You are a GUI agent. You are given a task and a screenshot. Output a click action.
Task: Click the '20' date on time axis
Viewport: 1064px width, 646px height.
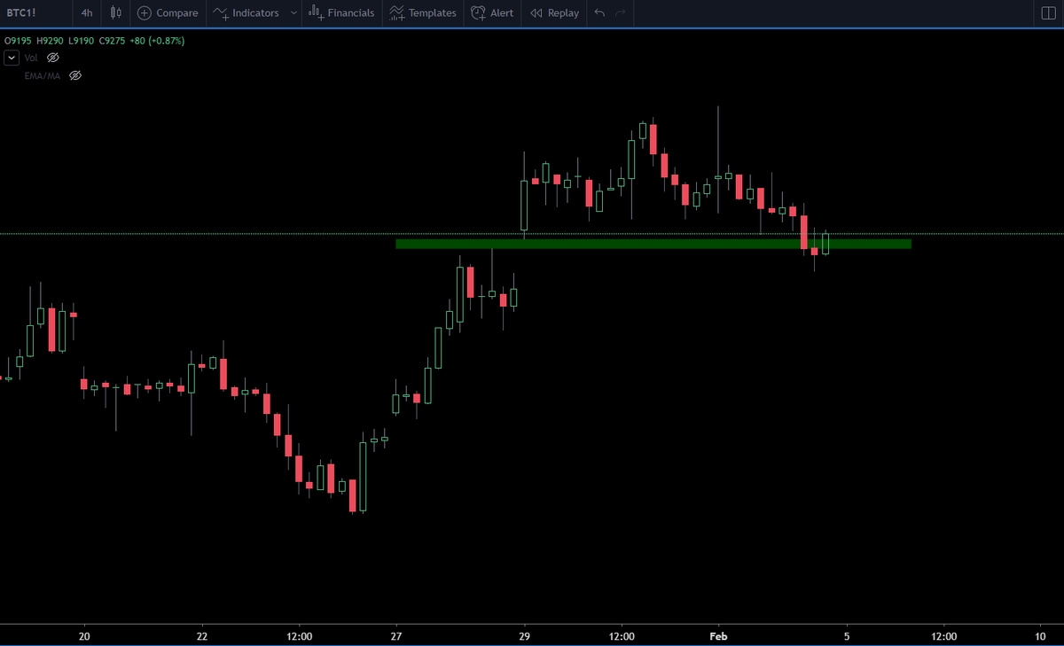[x=84, y=635]
